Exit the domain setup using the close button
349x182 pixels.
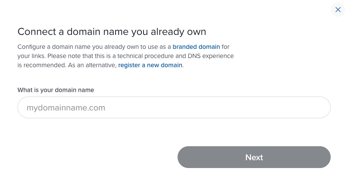click(x=338, y=10)
